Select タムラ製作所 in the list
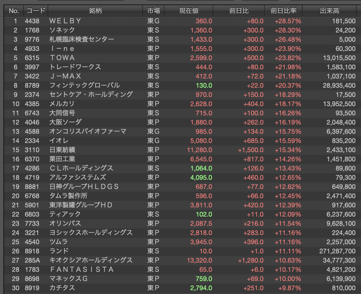The height and width of the screenshot is (294, 361). pyautogui.click(x=68, y=196)
